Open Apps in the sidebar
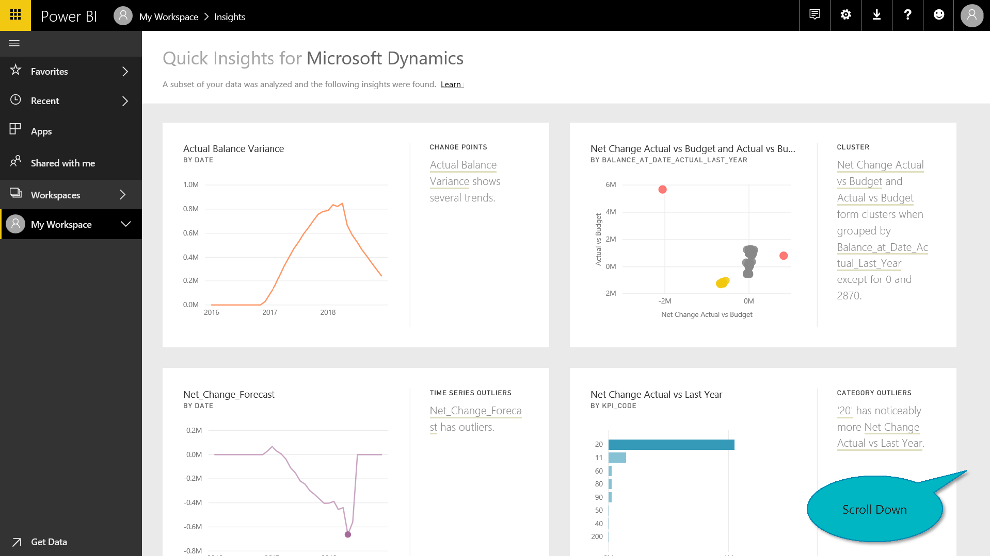Screen dimensions: 990x556 point(41,131)
